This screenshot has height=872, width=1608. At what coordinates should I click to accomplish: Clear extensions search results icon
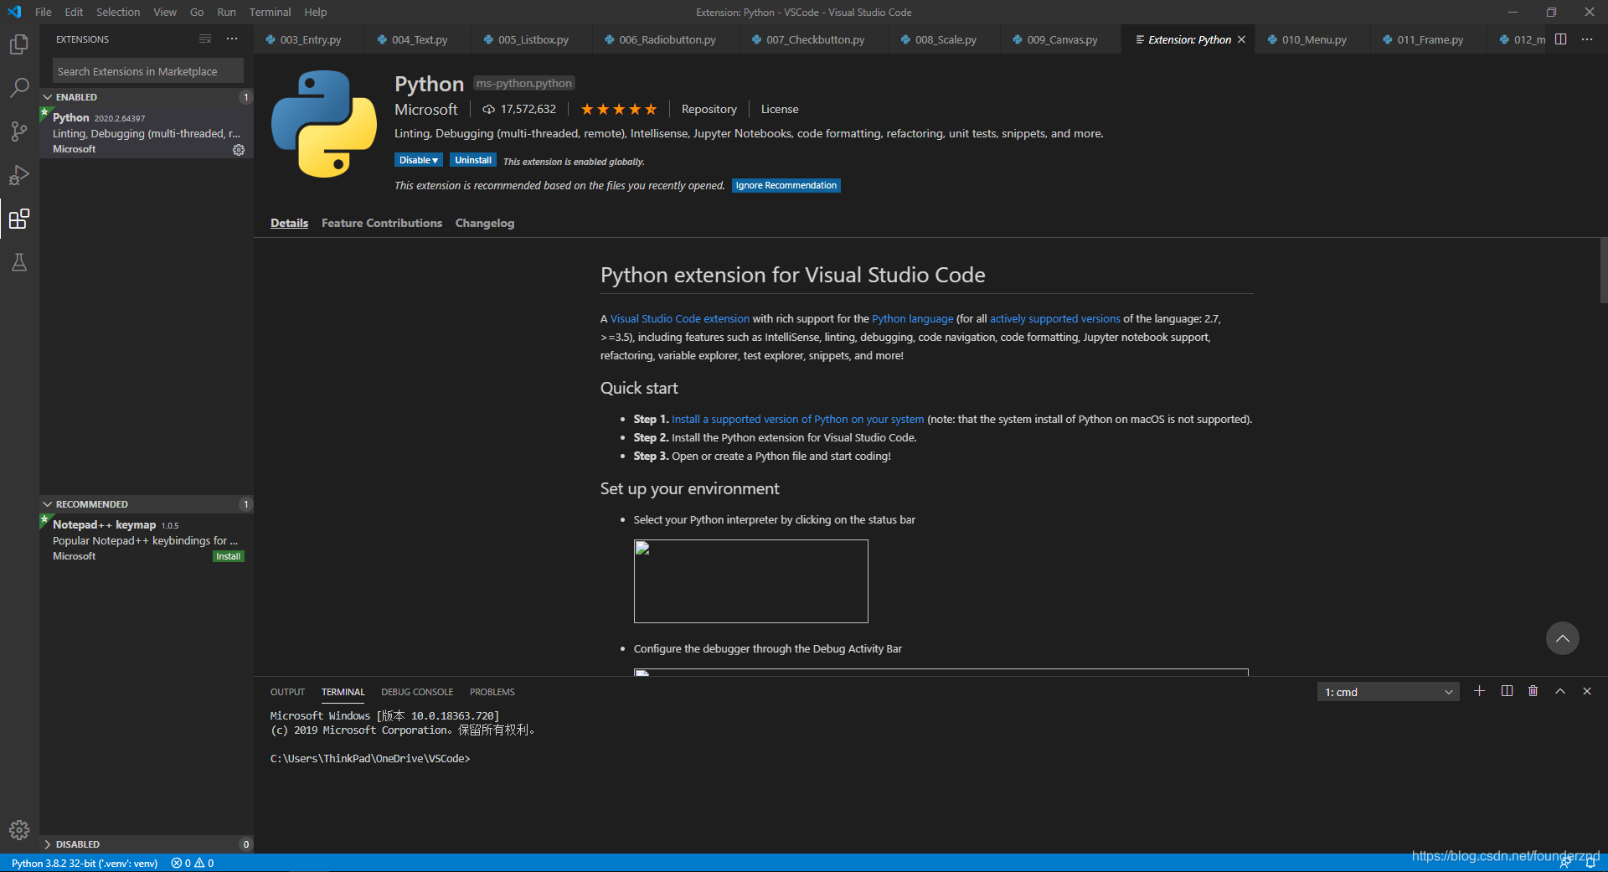(x=205, y=39)
